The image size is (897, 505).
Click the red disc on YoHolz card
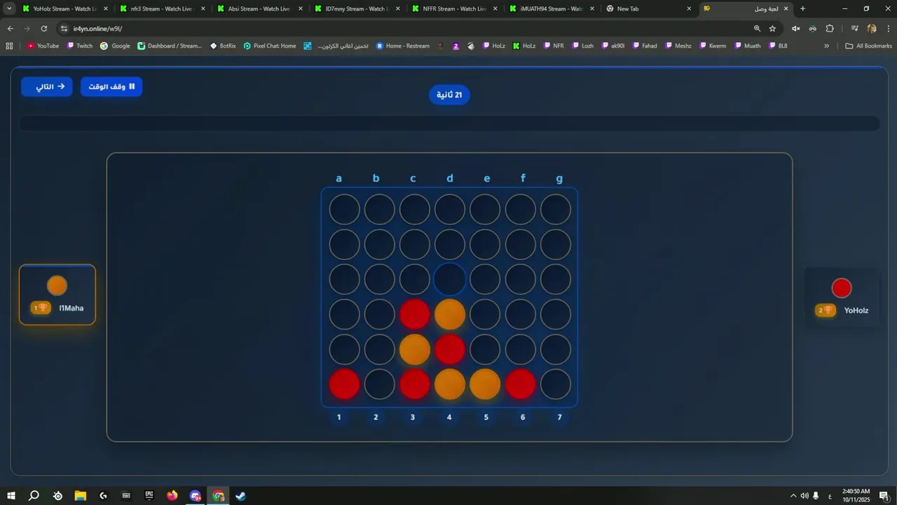(842, 288)
